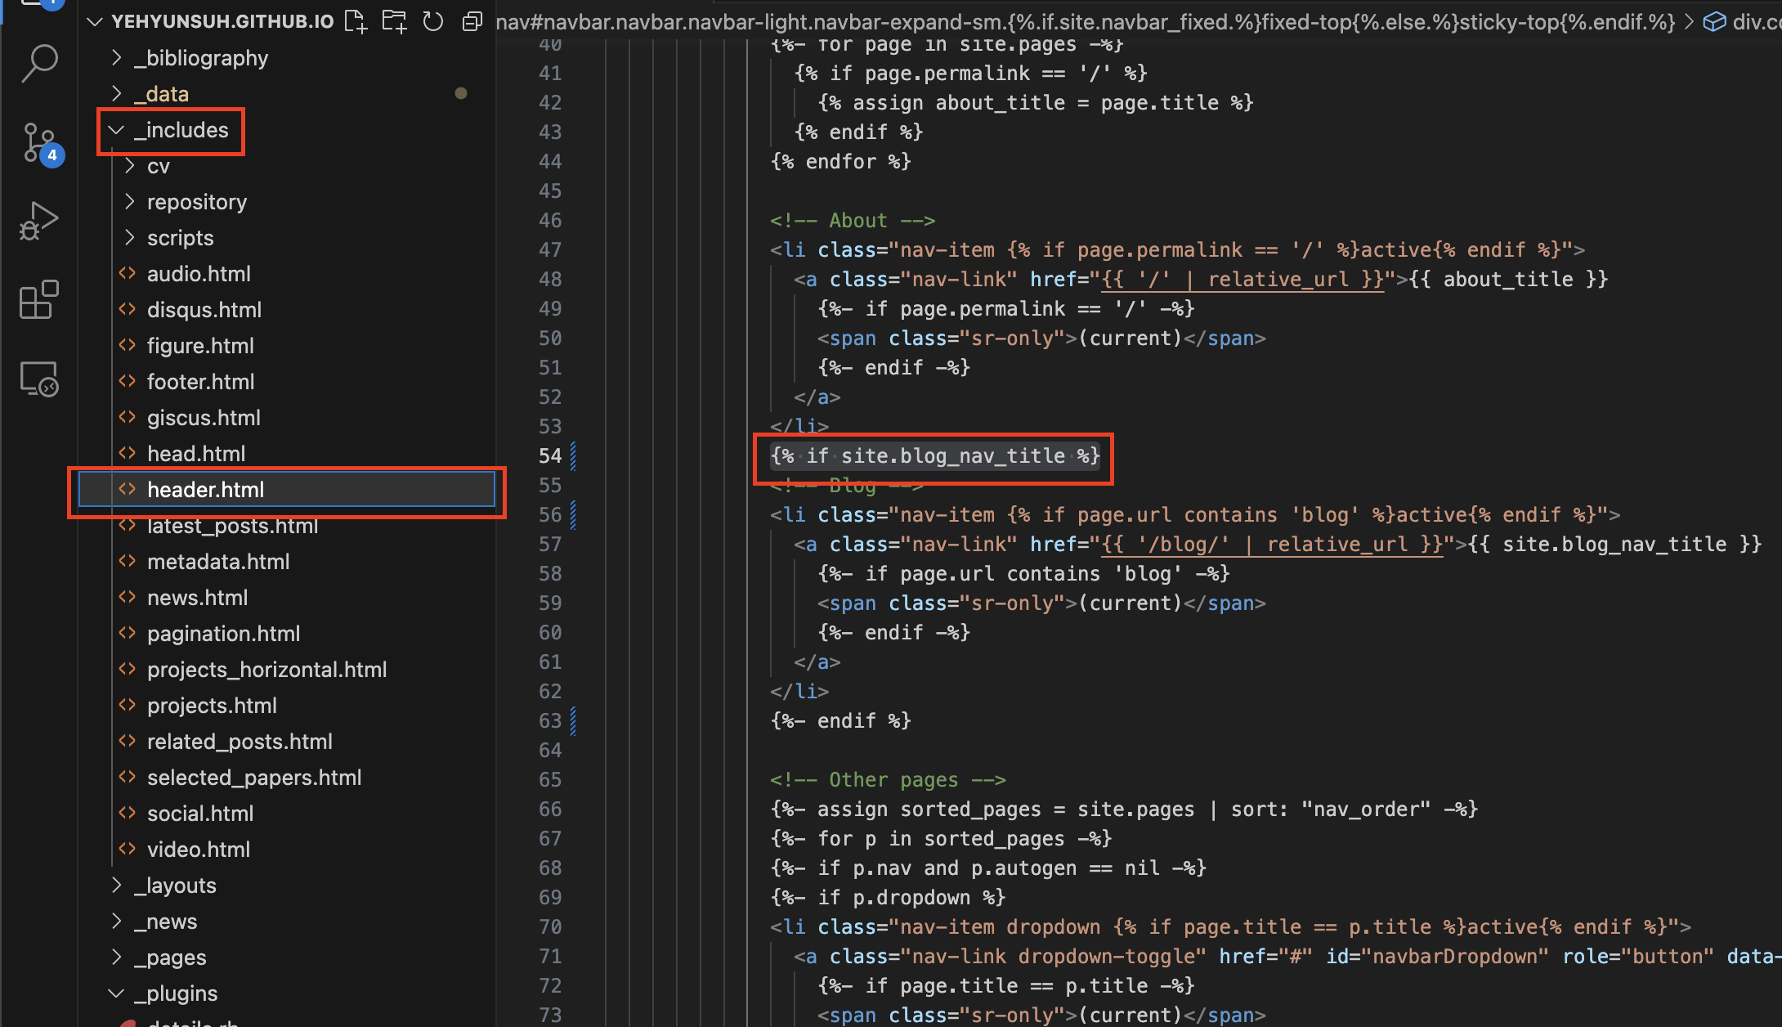Viewport: 1782px width, 1027px height.
Task: Open the Search view in activity bar
Action: click(x=39, y=63)
